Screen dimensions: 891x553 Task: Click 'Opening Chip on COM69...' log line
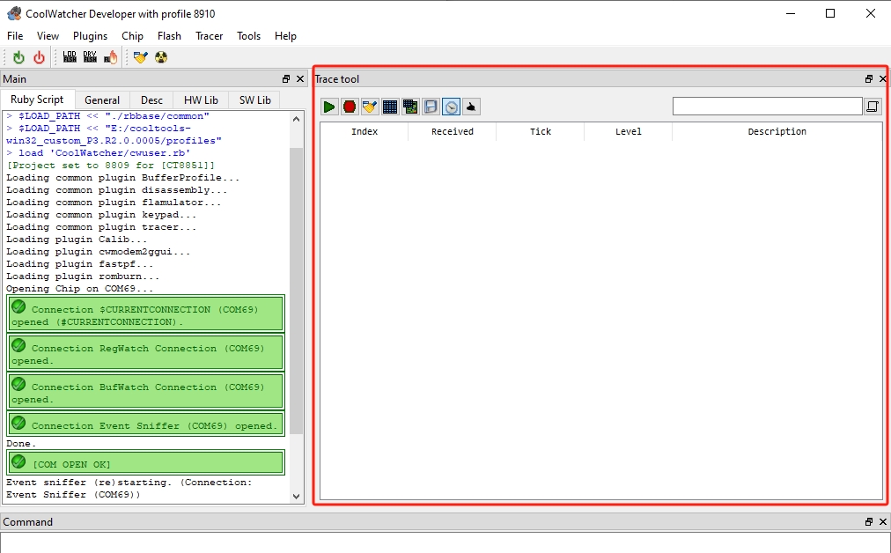(79, 289)
